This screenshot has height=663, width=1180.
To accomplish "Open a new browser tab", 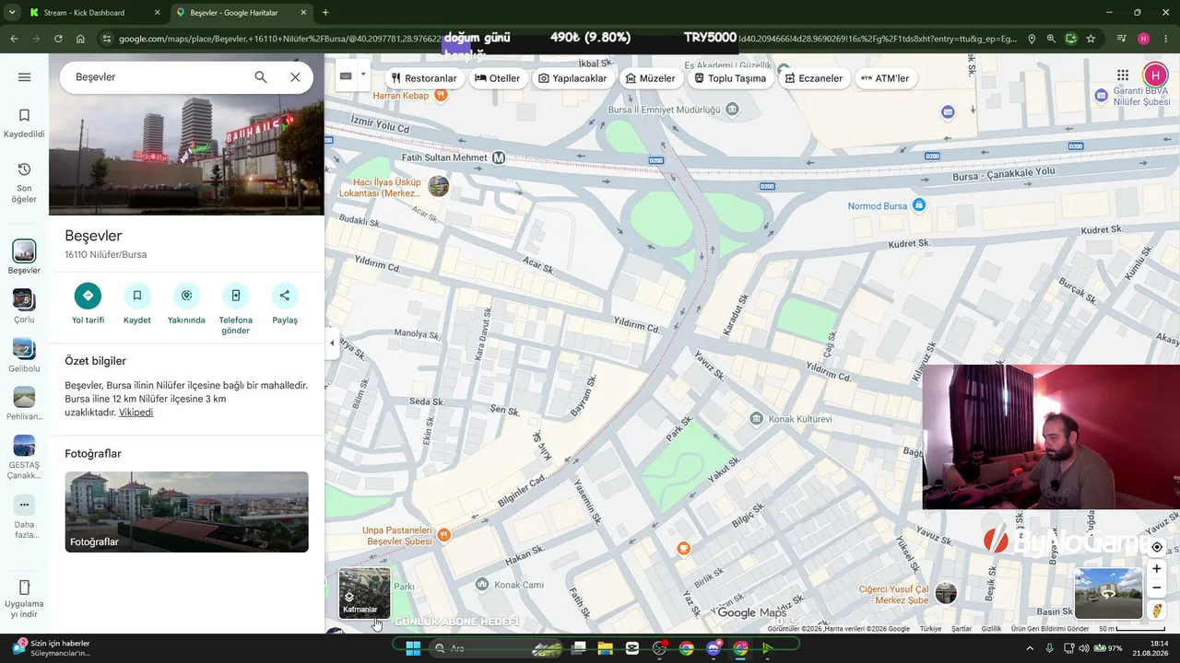I will coord(325,13).
